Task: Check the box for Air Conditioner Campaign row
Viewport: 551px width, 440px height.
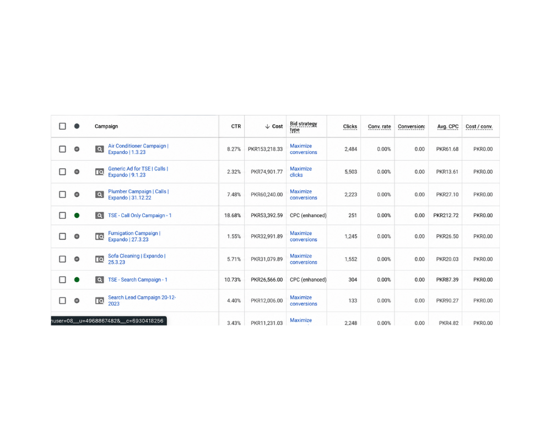Action: tap(62, 149)
